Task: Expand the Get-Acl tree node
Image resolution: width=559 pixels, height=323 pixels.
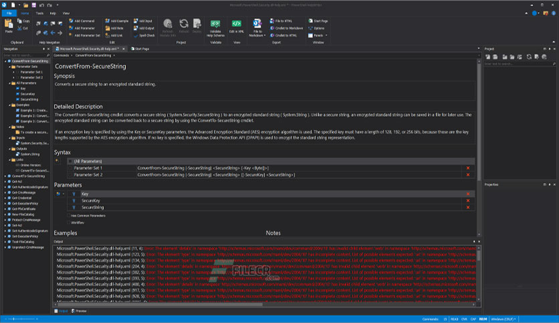Action: 5,182
